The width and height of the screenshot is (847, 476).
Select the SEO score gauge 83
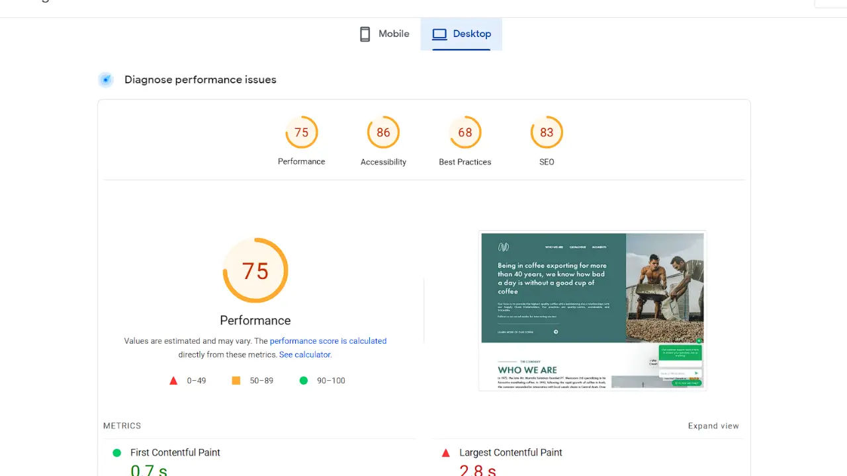pyautogui.click(x=547, y=133)
